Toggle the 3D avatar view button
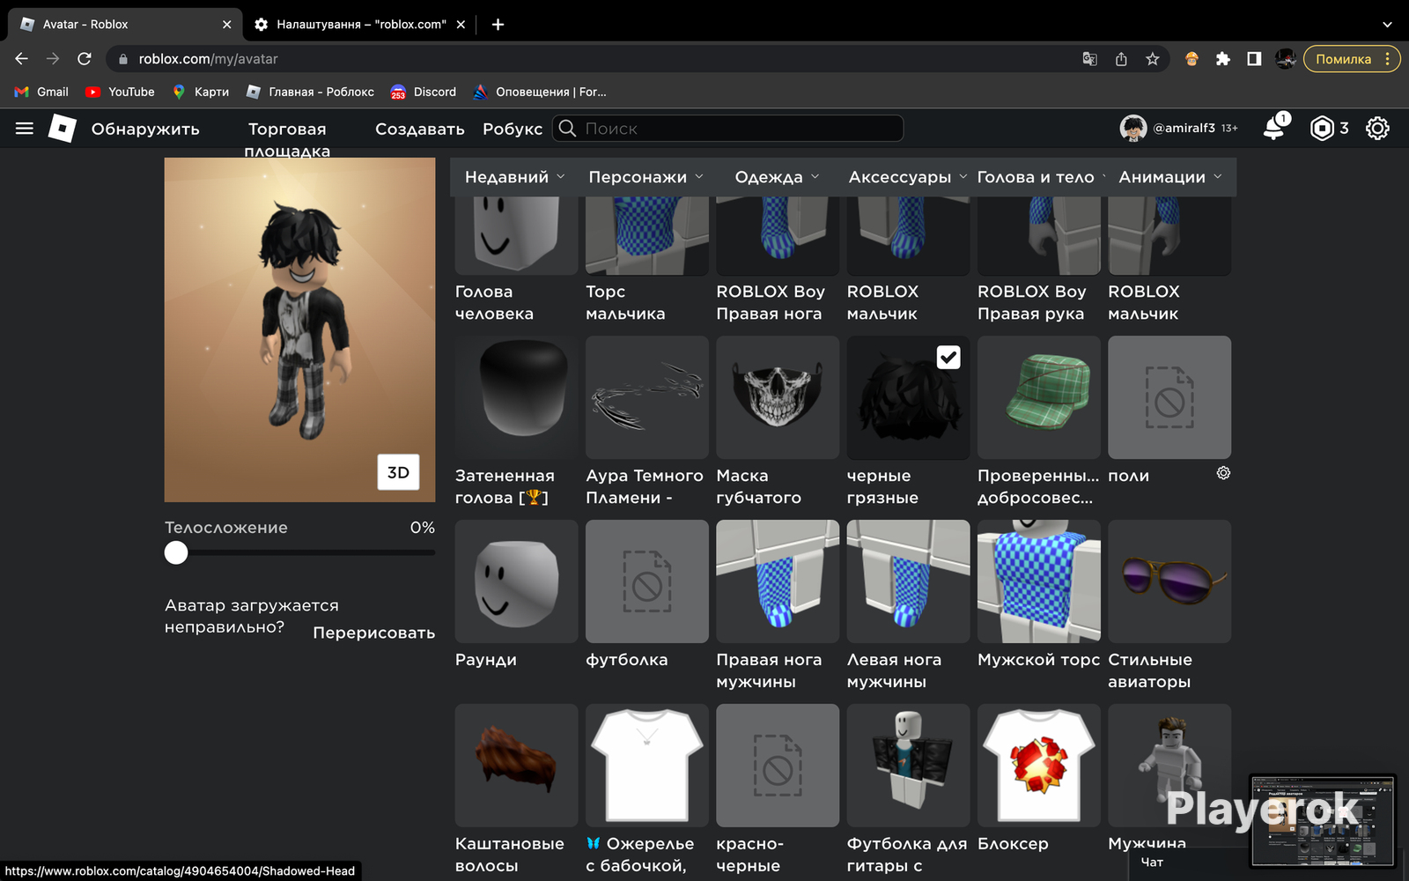1409x881 pixels. (x=398, y=472)
